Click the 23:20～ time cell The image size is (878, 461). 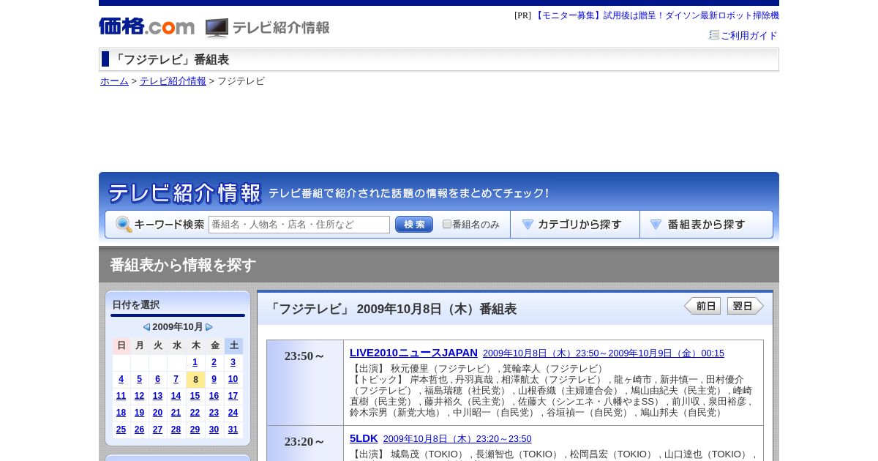coord(305,443)
